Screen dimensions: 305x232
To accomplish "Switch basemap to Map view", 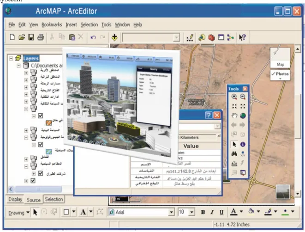I will point(280,58).
